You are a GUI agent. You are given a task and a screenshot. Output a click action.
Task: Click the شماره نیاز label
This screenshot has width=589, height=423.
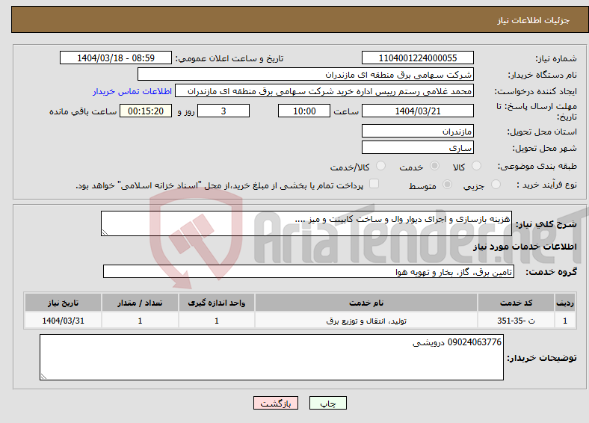pos(556,58)
